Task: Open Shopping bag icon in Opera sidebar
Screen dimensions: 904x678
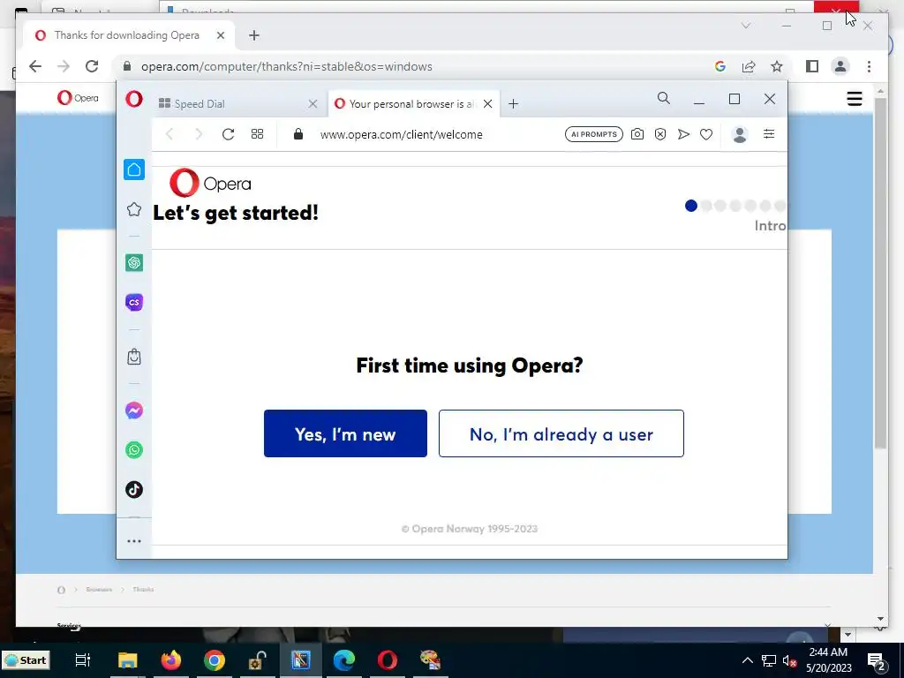Action: point(134,357)
